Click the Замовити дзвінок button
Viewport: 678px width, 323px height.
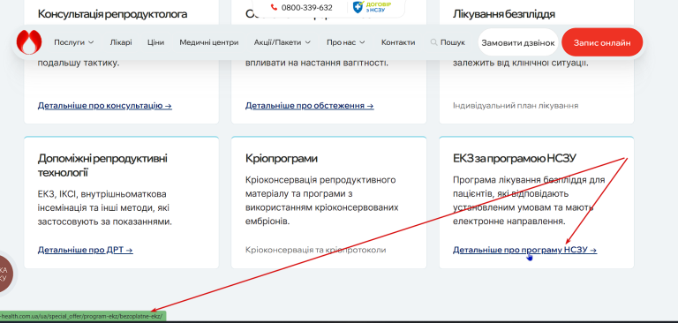[518, 42]
